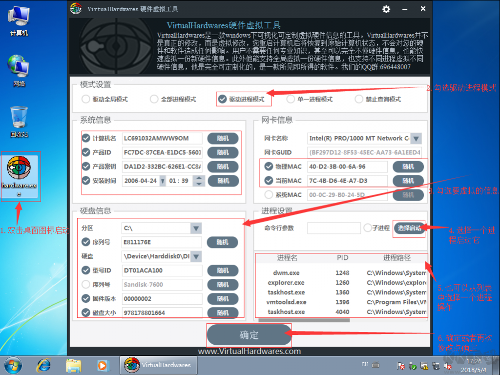Open the 分区 partition dropdown showing C:\
The height and width of the screenshot is (375, 500).
tap(195, 228)
